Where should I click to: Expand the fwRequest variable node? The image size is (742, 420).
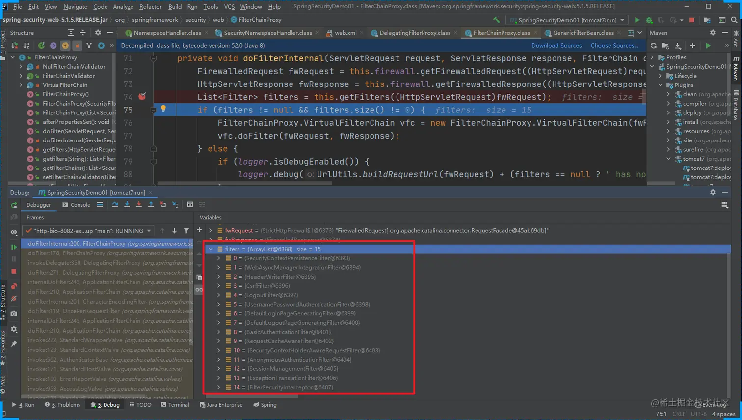pos(211,230)
